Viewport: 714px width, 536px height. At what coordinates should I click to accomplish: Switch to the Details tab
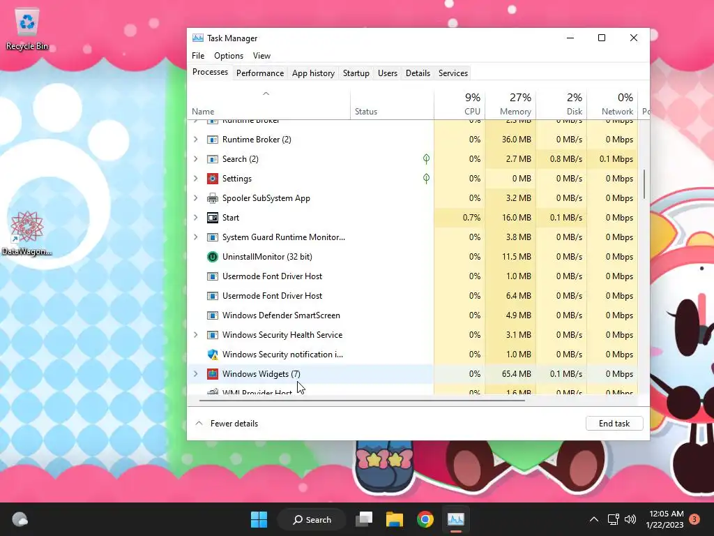(418, 73)
